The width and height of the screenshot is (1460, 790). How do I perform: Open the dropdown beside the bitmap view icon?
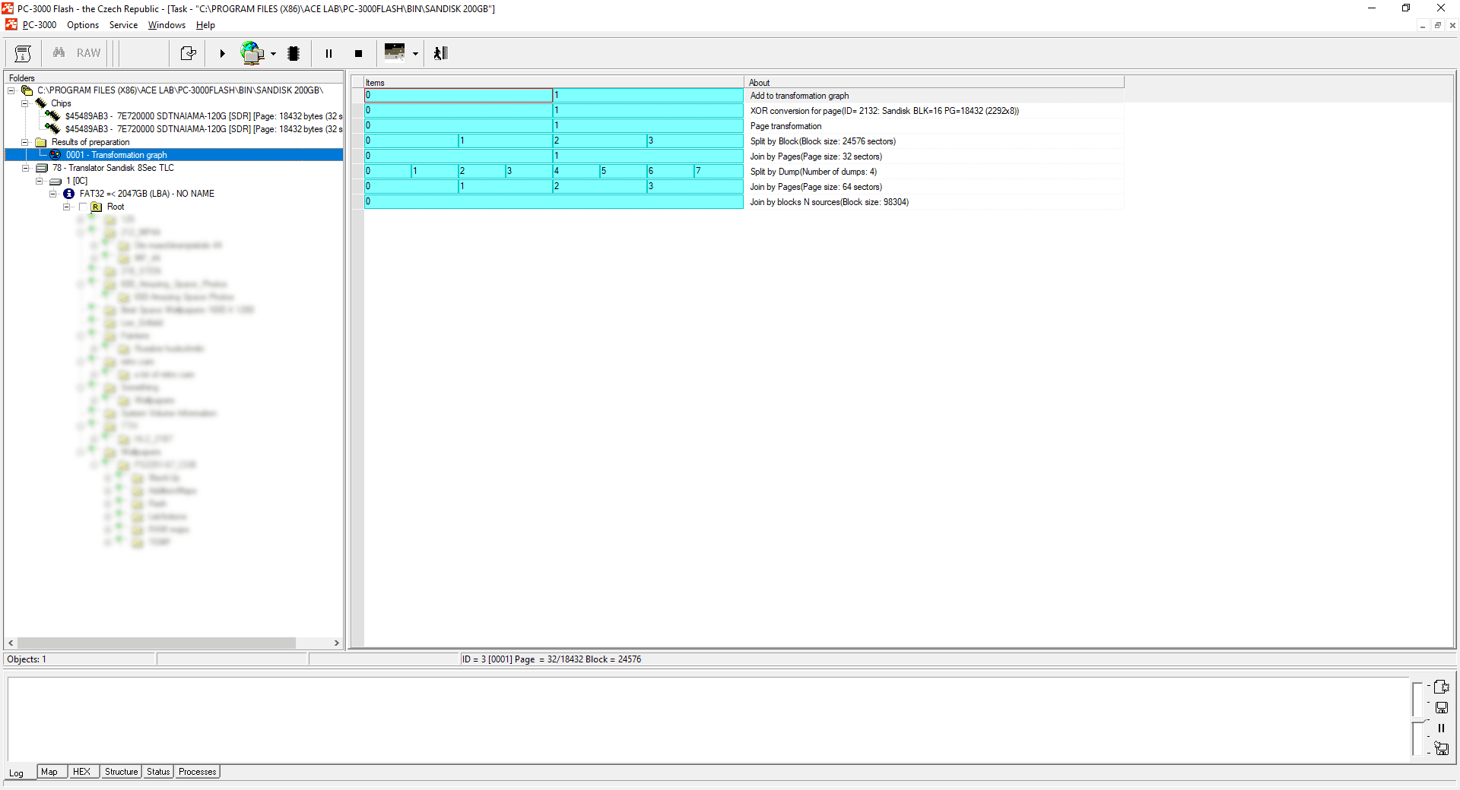(415, 54)
